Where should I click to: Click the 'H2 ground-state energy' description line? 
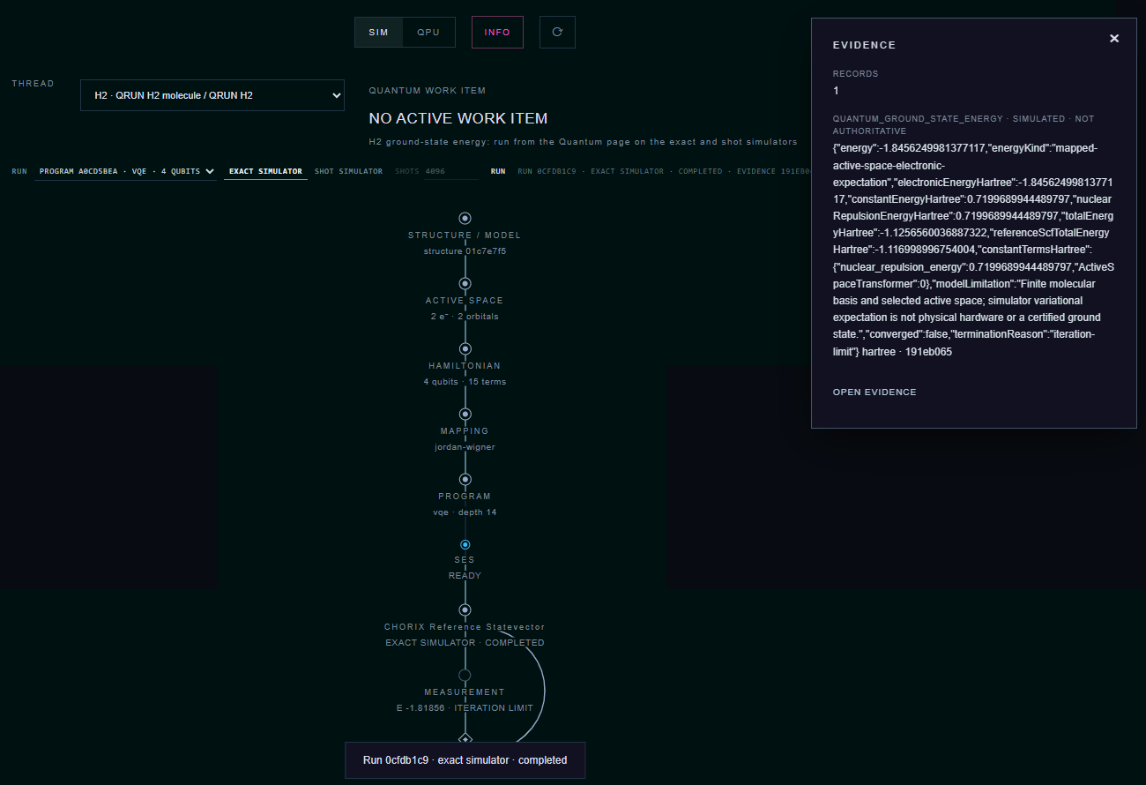coord(583,141)
